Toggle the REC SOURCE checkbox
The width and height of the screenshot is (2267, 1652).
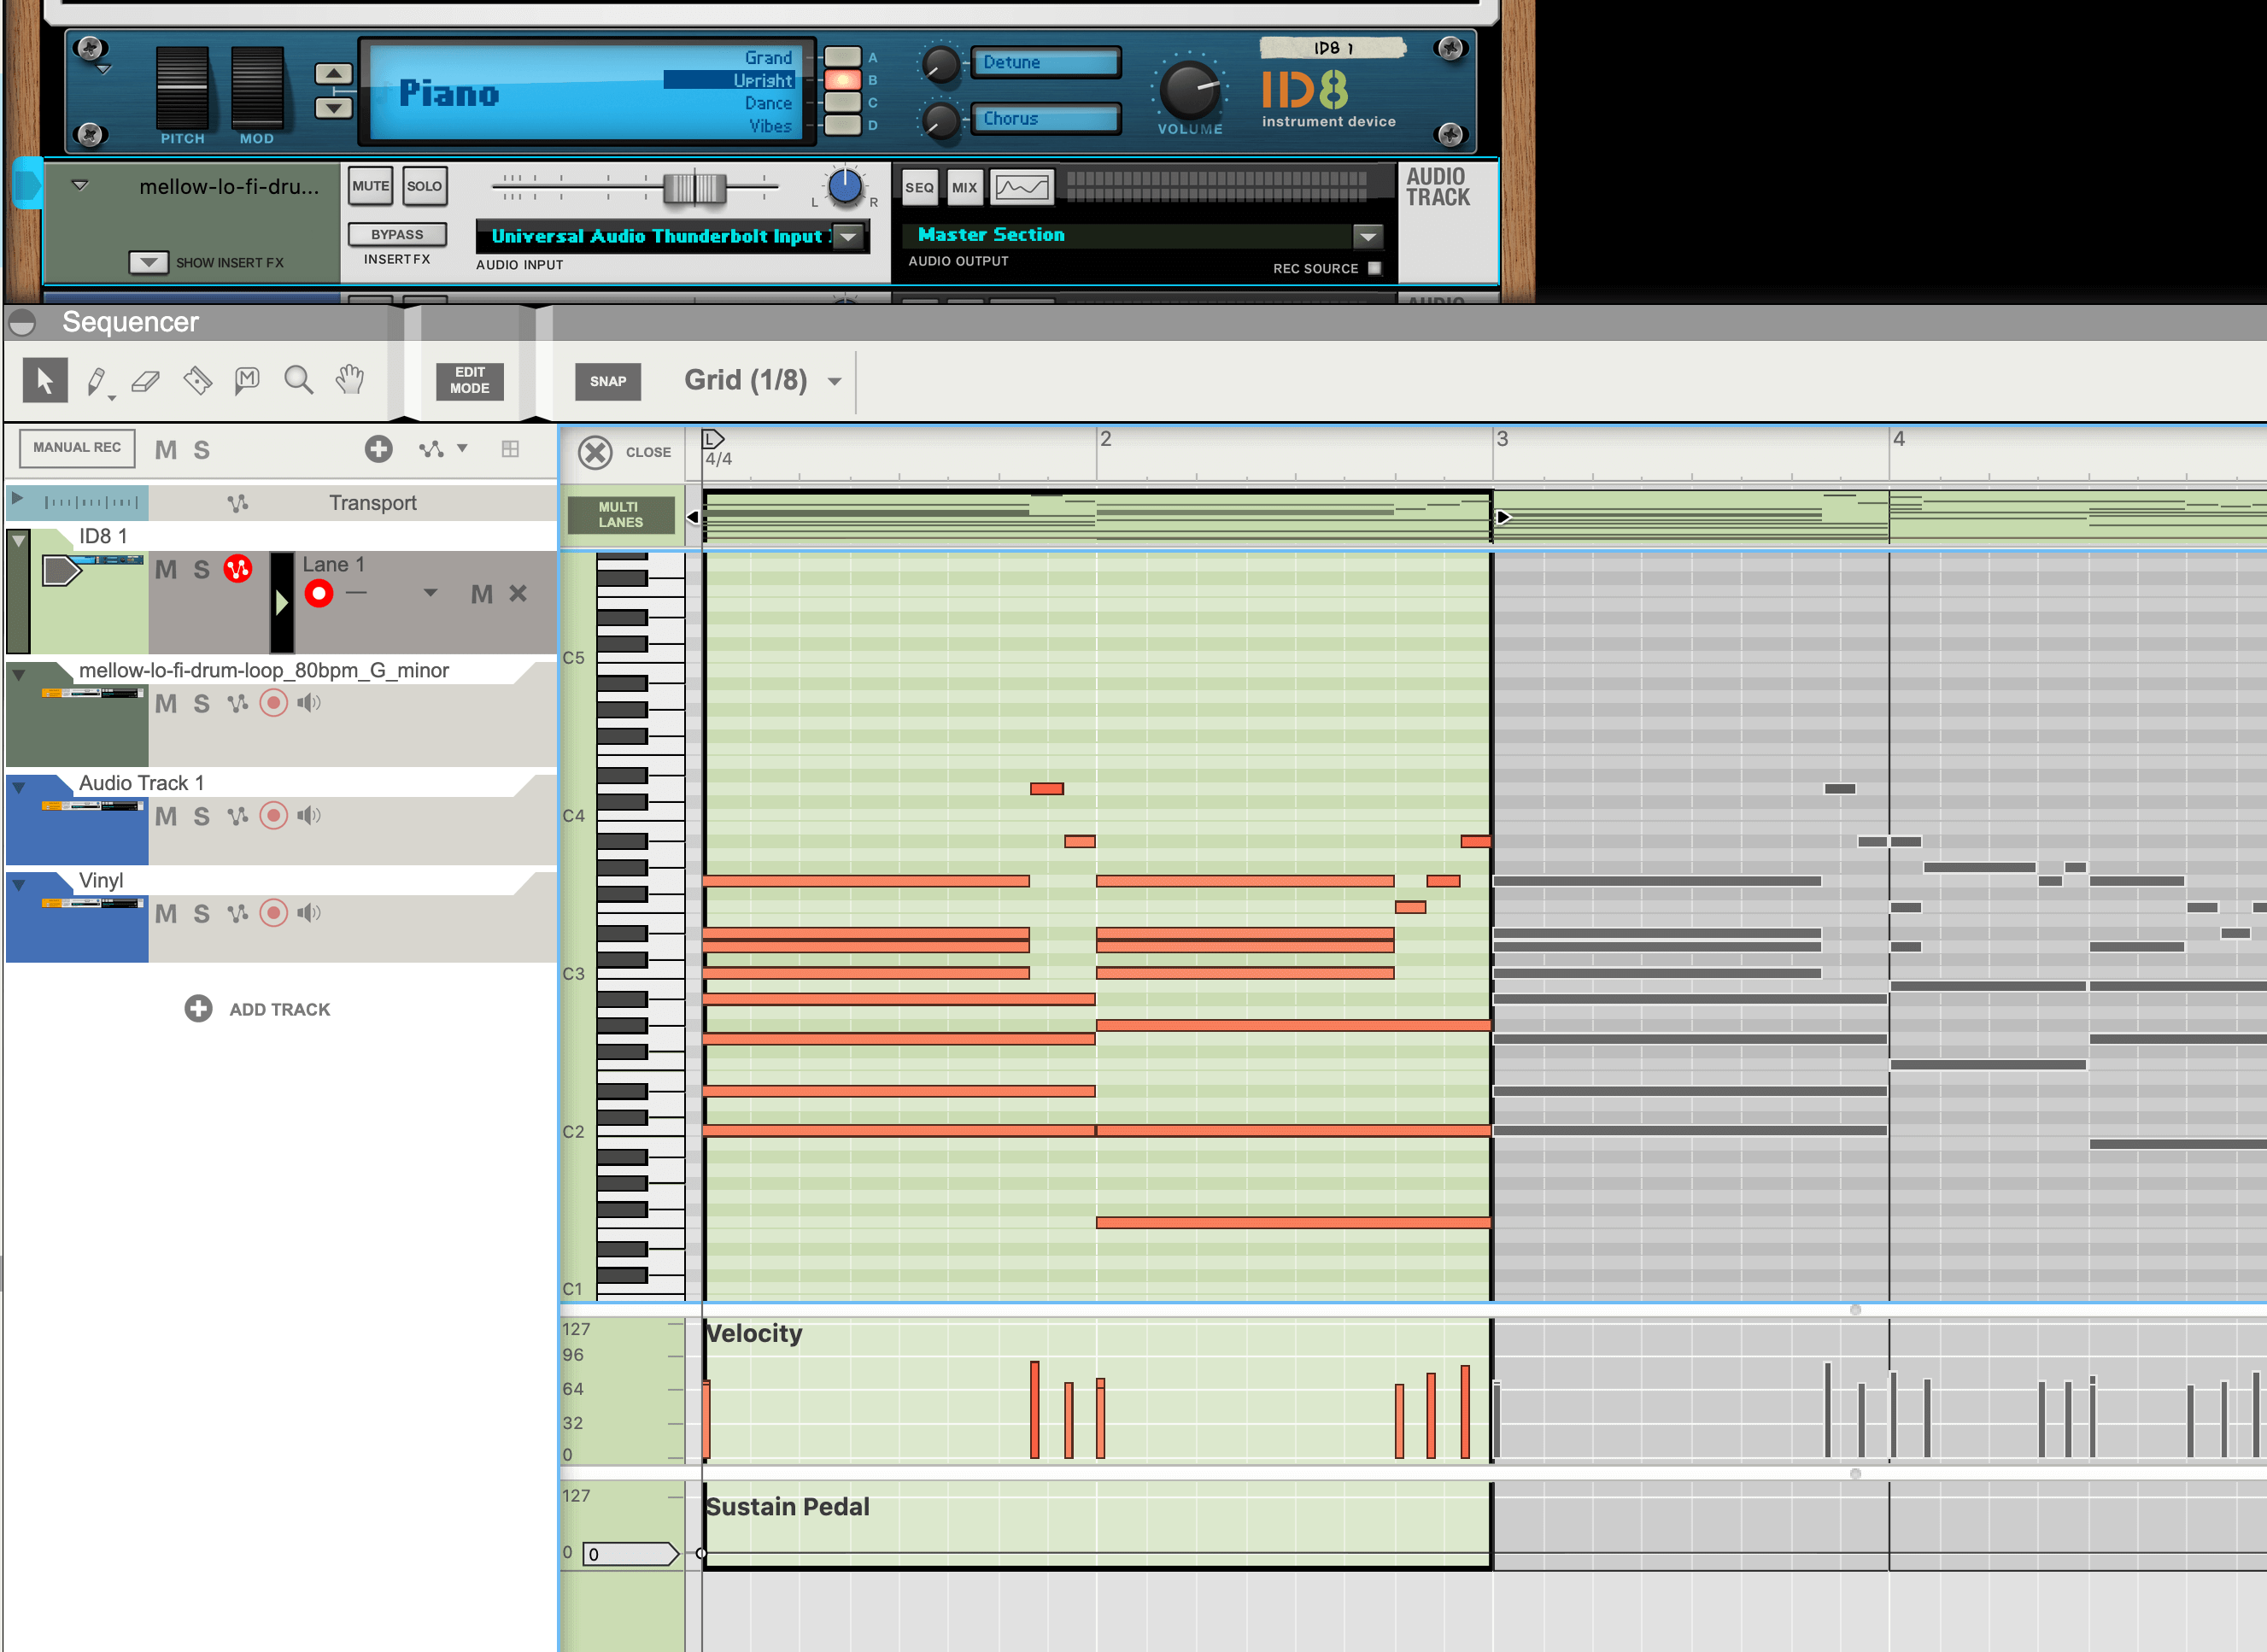click(1375, 268)
